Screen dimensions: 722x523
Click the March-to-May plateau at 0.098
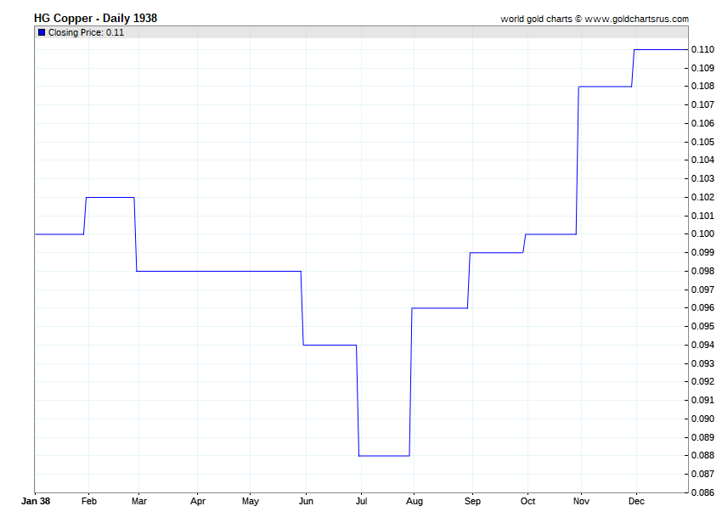coord(218,271)
